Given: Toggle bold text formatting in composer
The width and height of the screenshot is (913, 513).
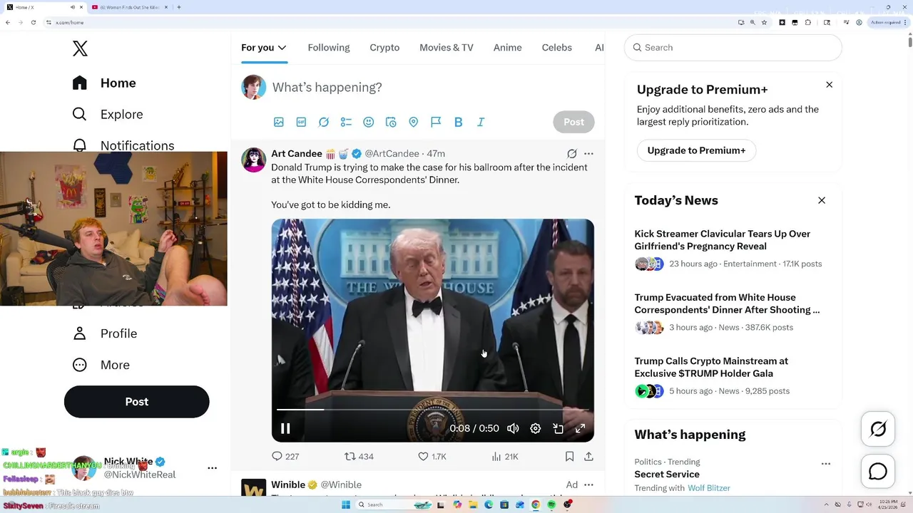Looking at the screenshot, I should click(459, 123).
